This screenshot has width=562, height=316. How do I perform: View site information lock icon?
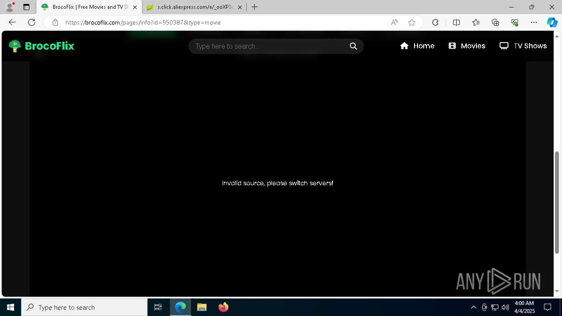point(55,22)
